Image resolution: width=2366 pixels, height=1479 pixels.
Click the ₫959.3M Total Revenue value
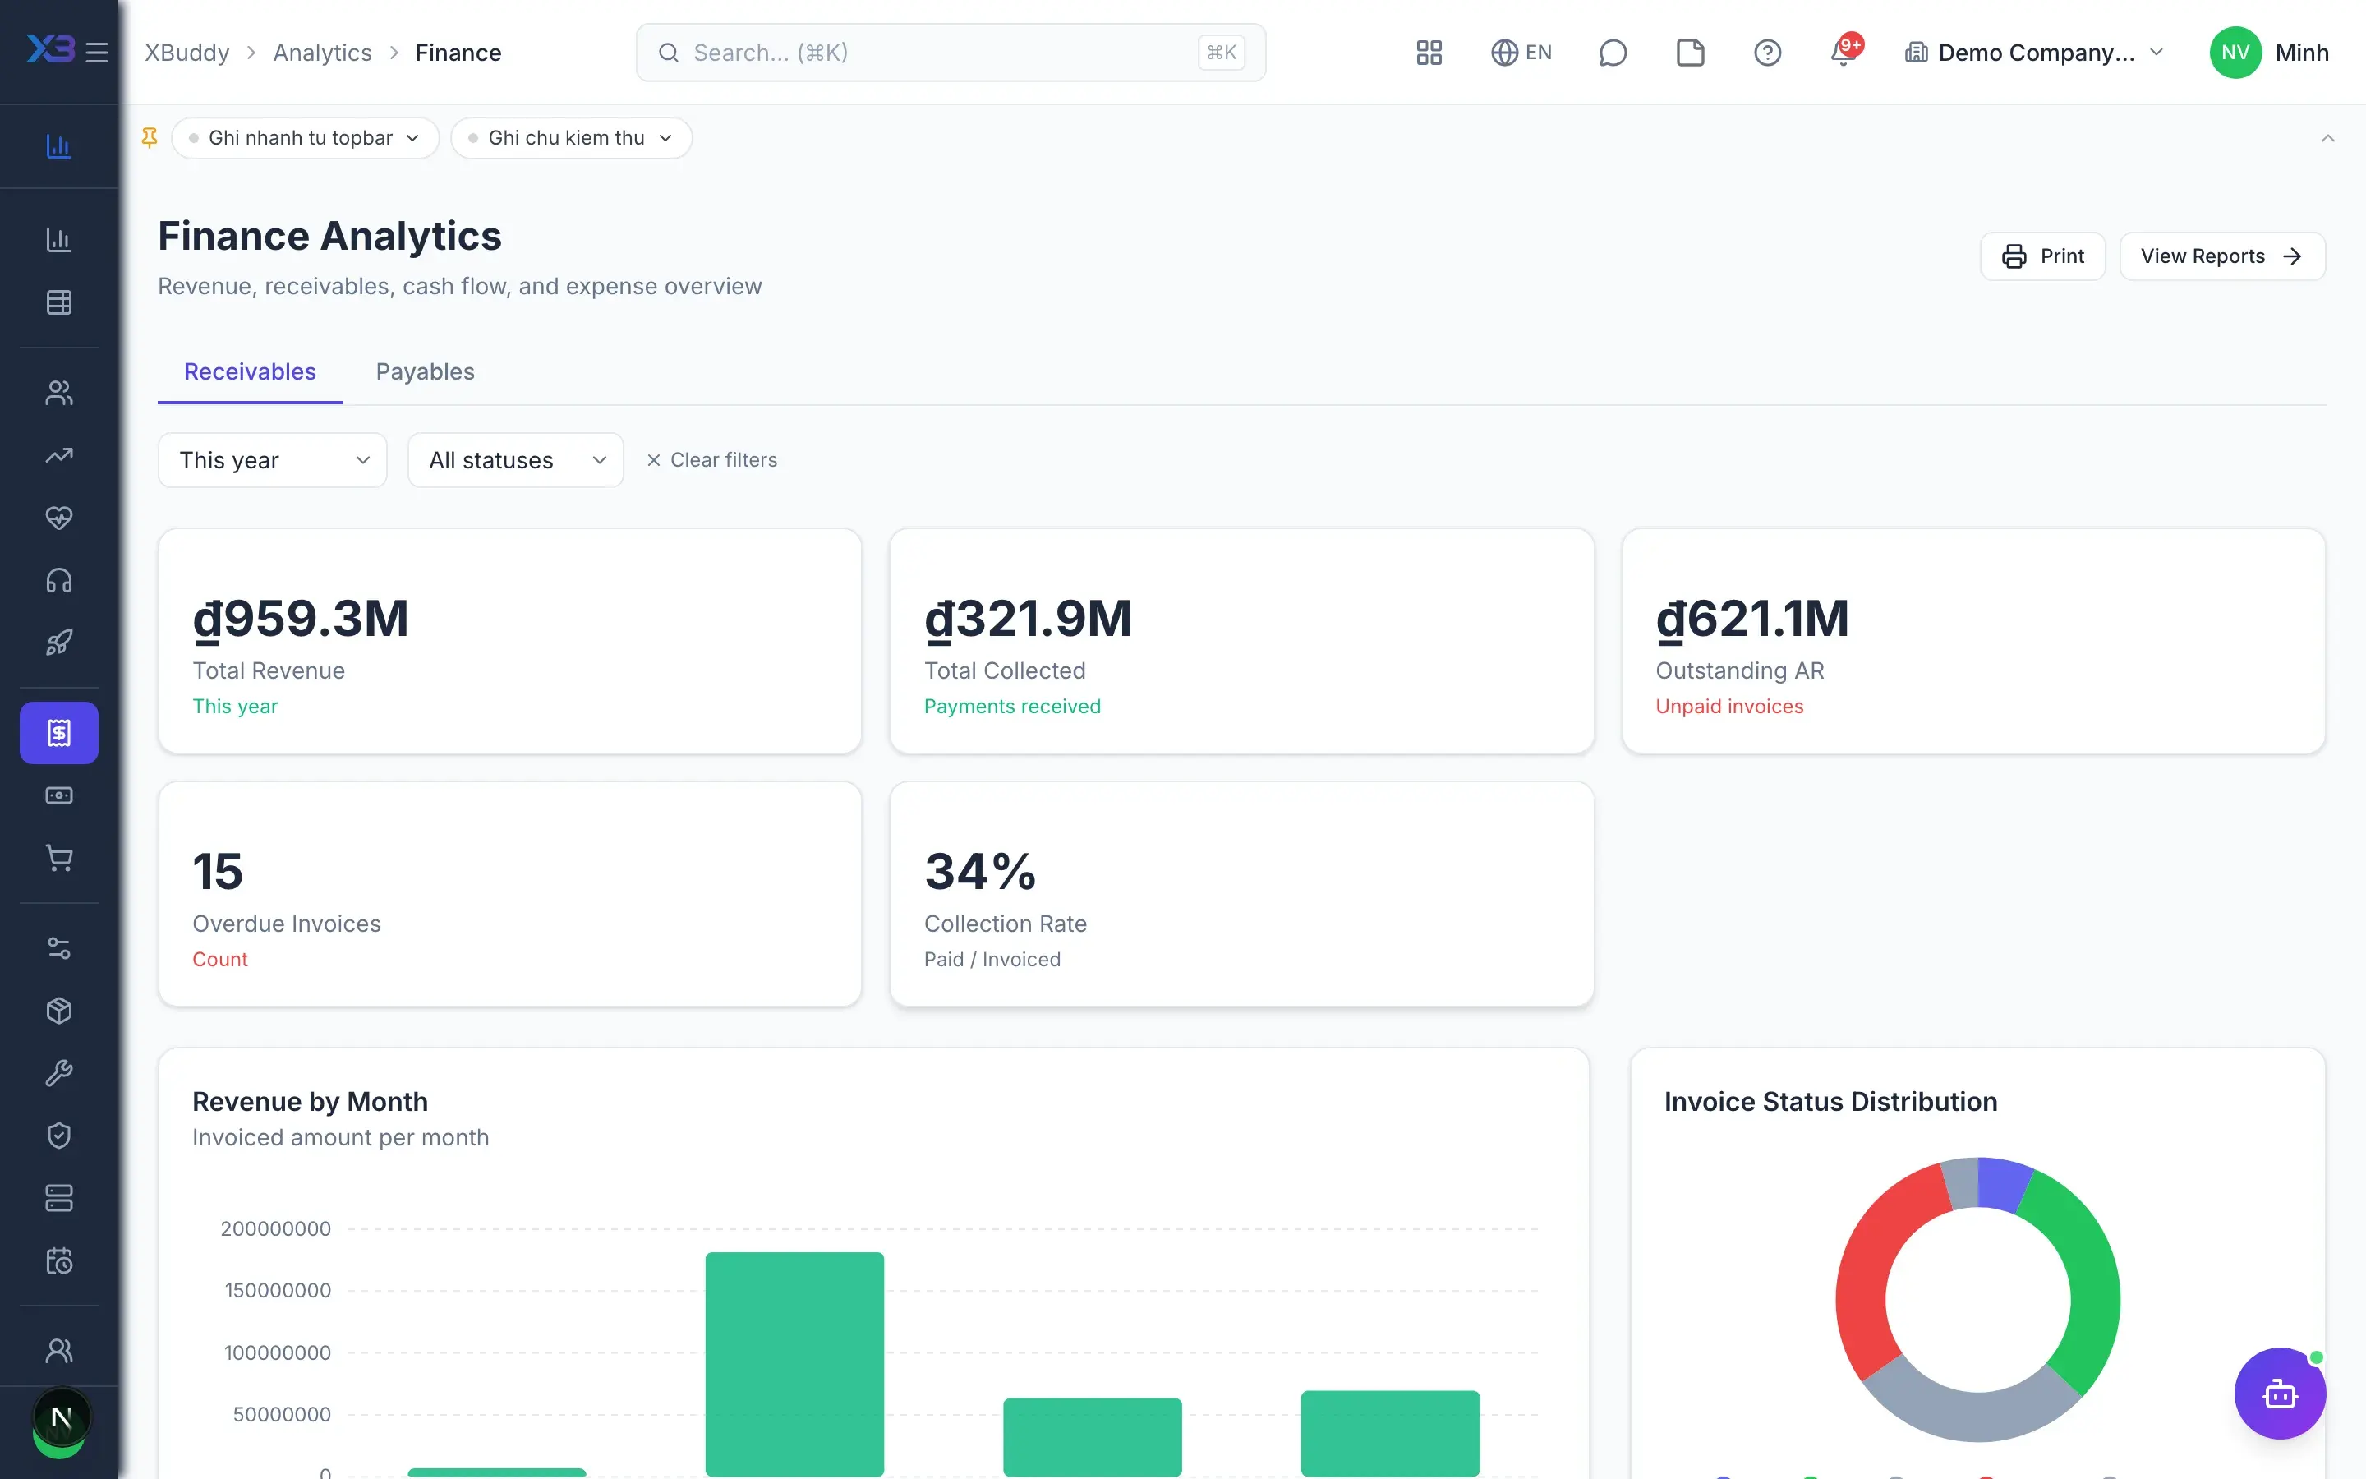click(x=300, y=618)
